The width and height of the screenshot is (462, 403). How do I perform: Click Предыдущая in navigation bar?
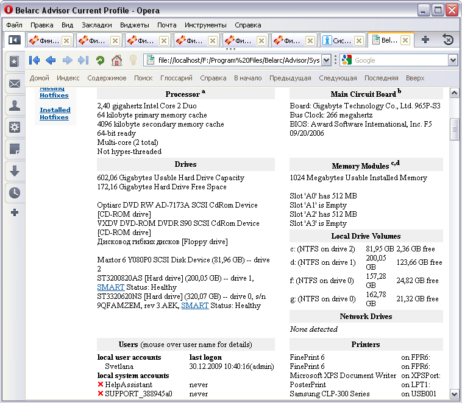[x=290, y=78]
